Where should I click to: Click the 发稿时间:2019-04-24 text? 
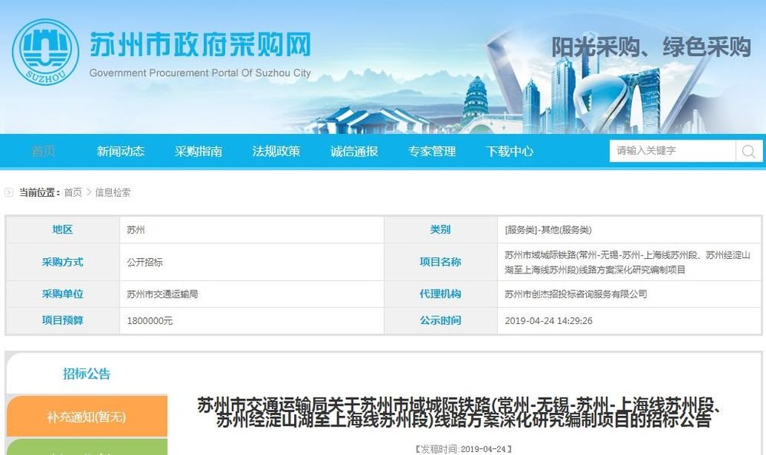pyautogui.click(x=462, y=449)
